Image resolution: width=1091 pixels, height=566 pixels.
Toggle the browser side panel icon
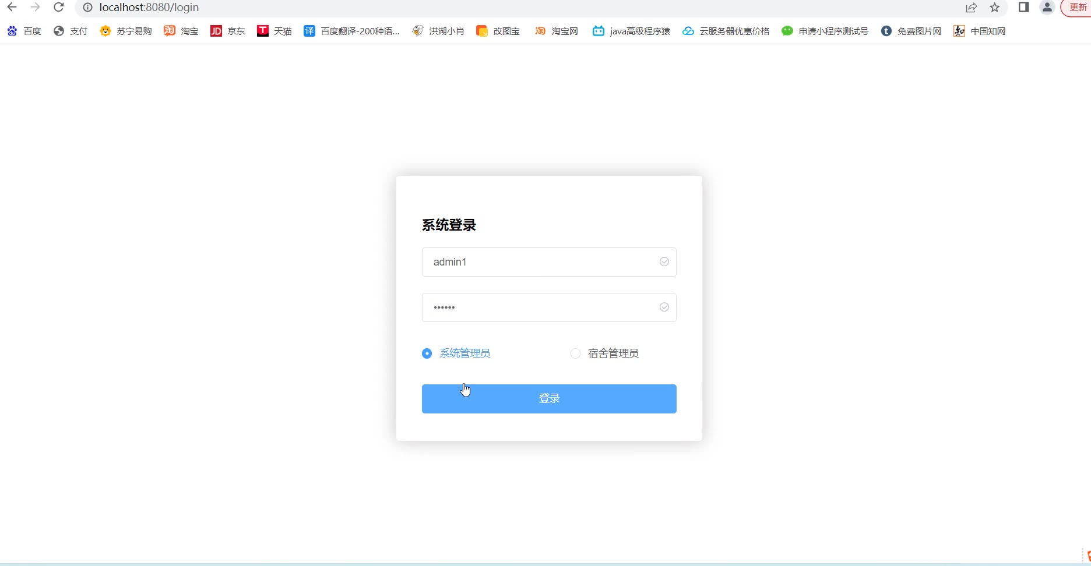[1023, 7]
